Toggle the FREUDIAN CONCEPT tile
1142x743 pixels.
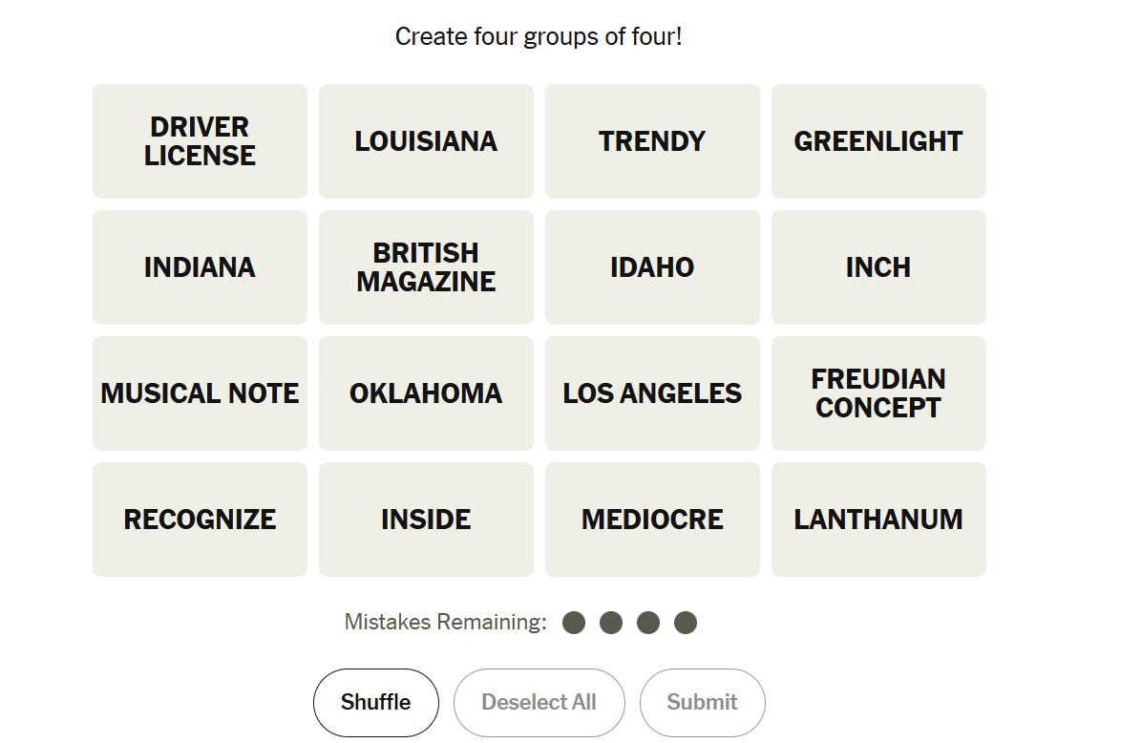(x=878, y=393)
